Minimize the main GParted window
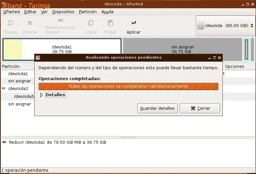The image size is (256, 174). coord(243,5)
